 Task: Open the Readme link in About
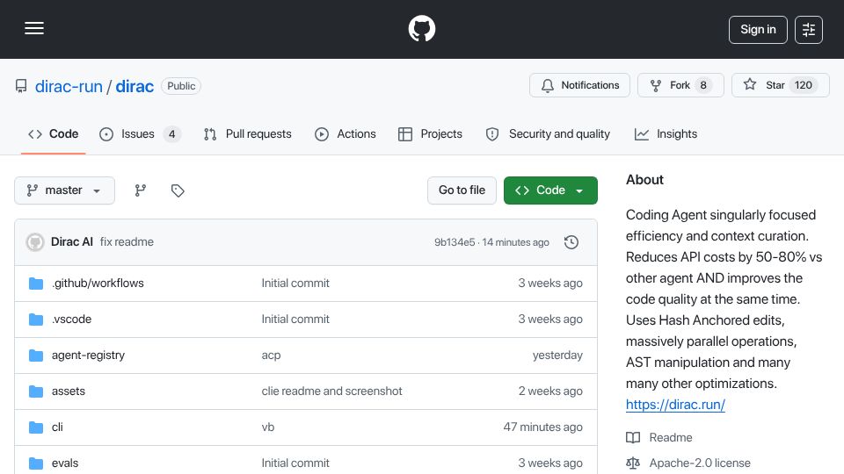671,437
